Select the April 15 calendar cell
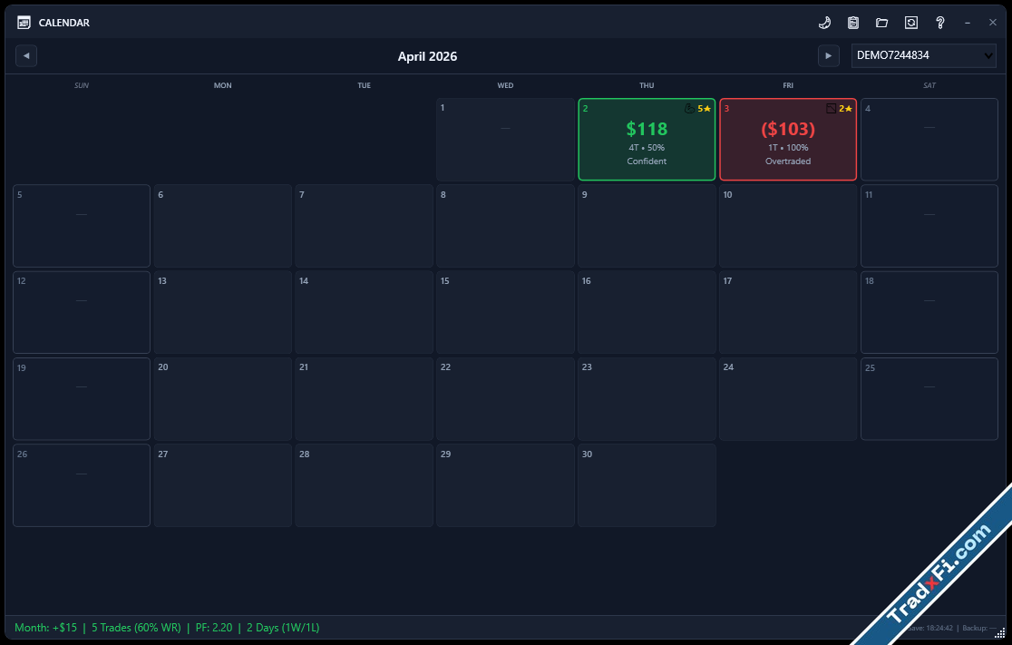 [505, 312]
